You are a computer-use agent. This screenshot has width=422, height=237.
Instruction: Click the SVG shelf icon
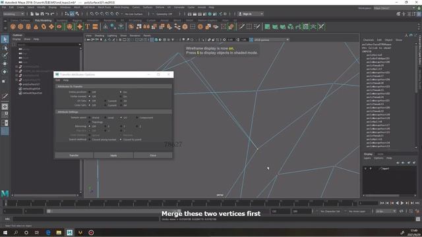(95, 26)
